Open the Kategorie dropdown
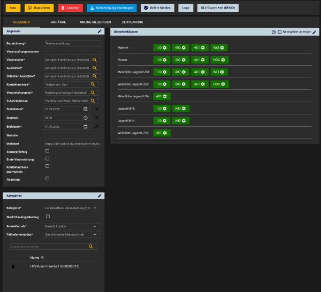This screenshot has height=292, width=321. (72, 208)
